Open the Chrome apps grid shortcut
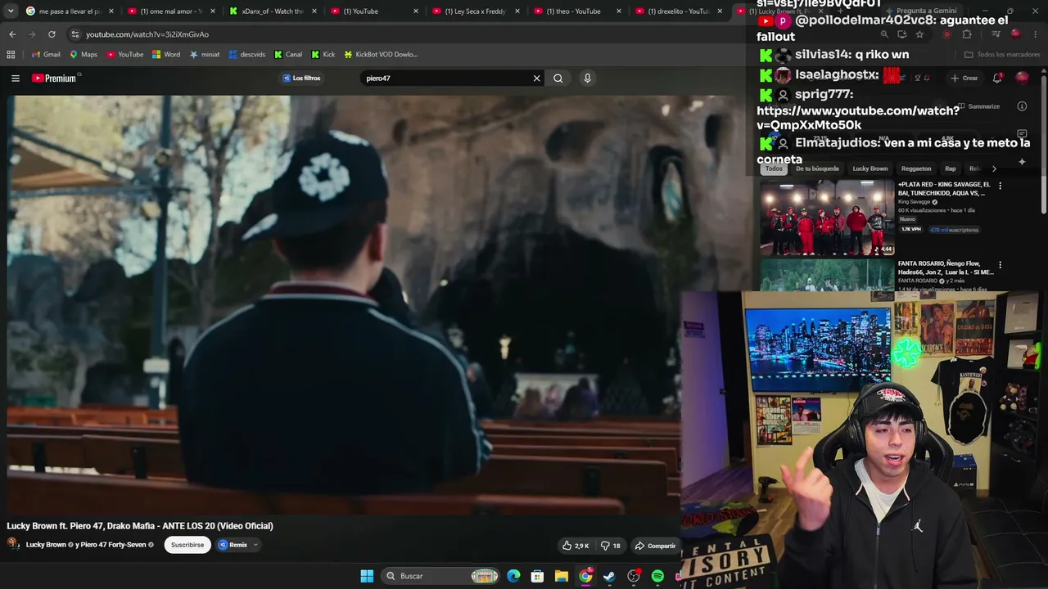The image size is (1048, 589). pyautogui.click(x=11, y=55)
